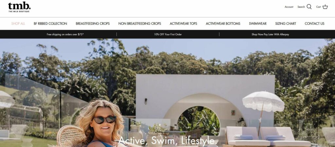Click Free shipping on orders over $75 banner

[x=65, y=34]
